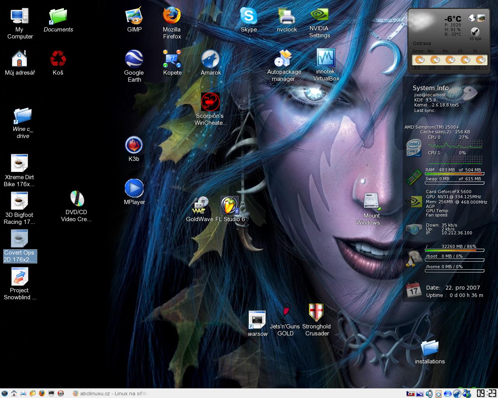
Task: Click the root partition usage bar
Action: [454, 251]
